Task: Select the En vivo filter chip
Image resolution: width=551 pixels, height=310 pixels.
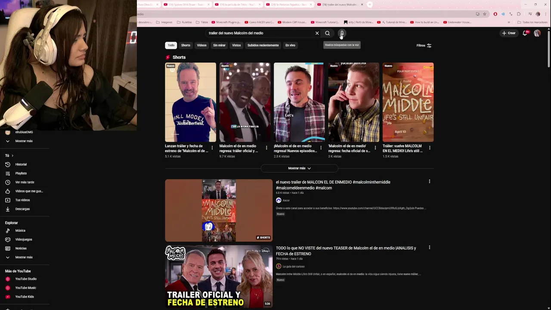Action: 290,45
